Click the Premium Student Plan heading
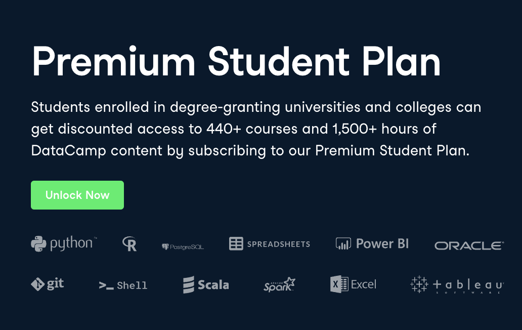The image size is (522, 330). pos(236,61)
